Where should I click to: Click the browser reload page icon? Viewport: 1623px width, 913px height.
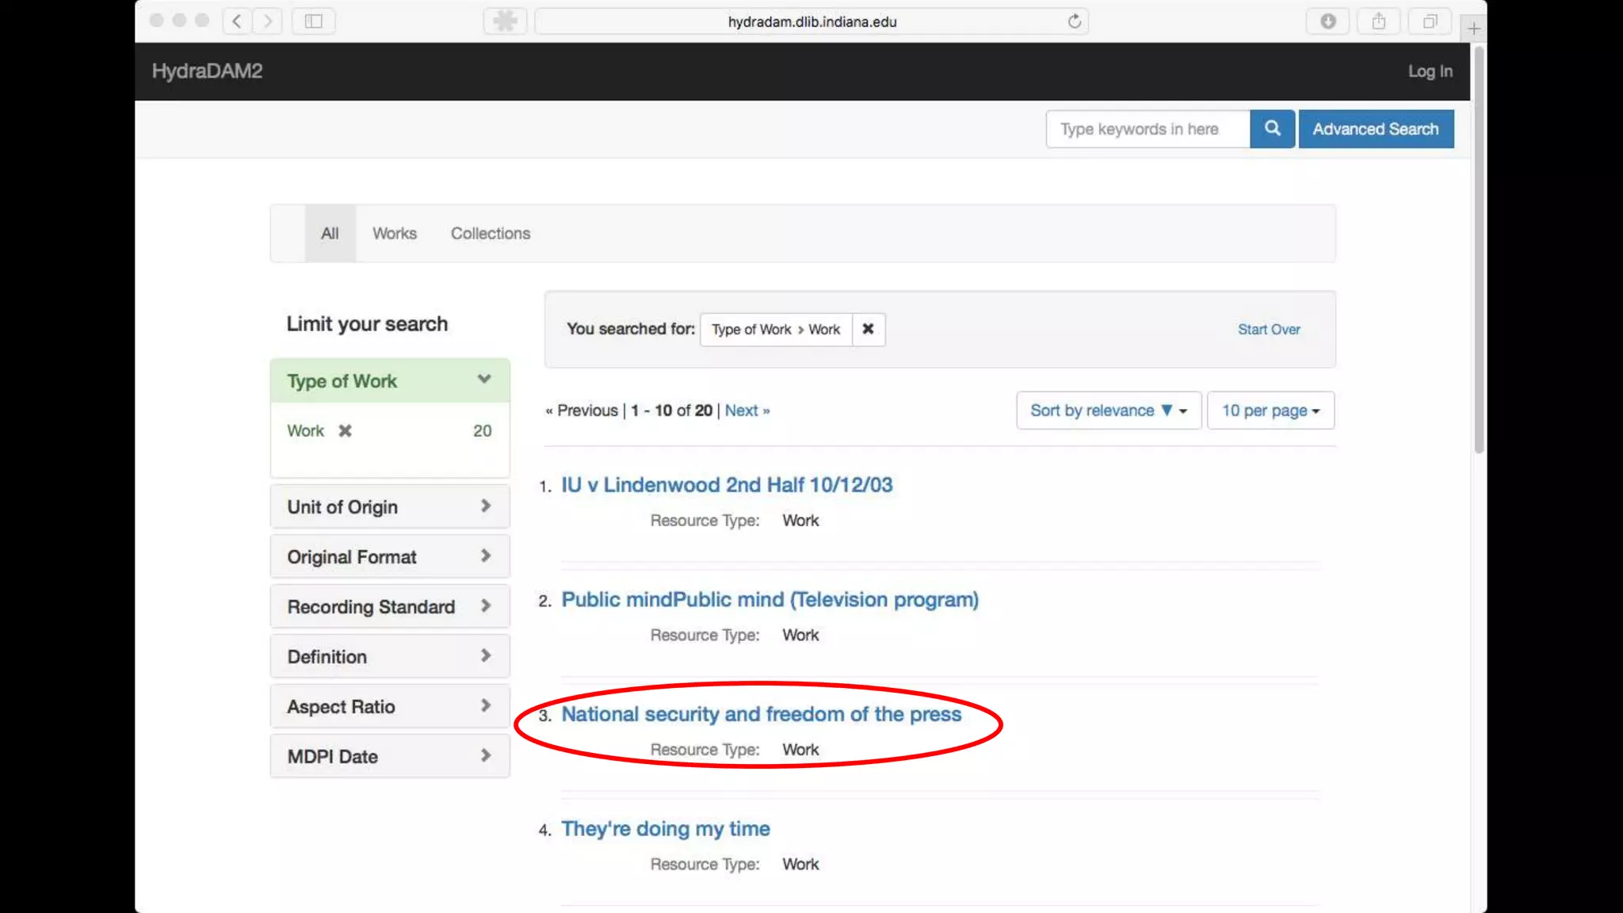click(x=1074, y=21)
